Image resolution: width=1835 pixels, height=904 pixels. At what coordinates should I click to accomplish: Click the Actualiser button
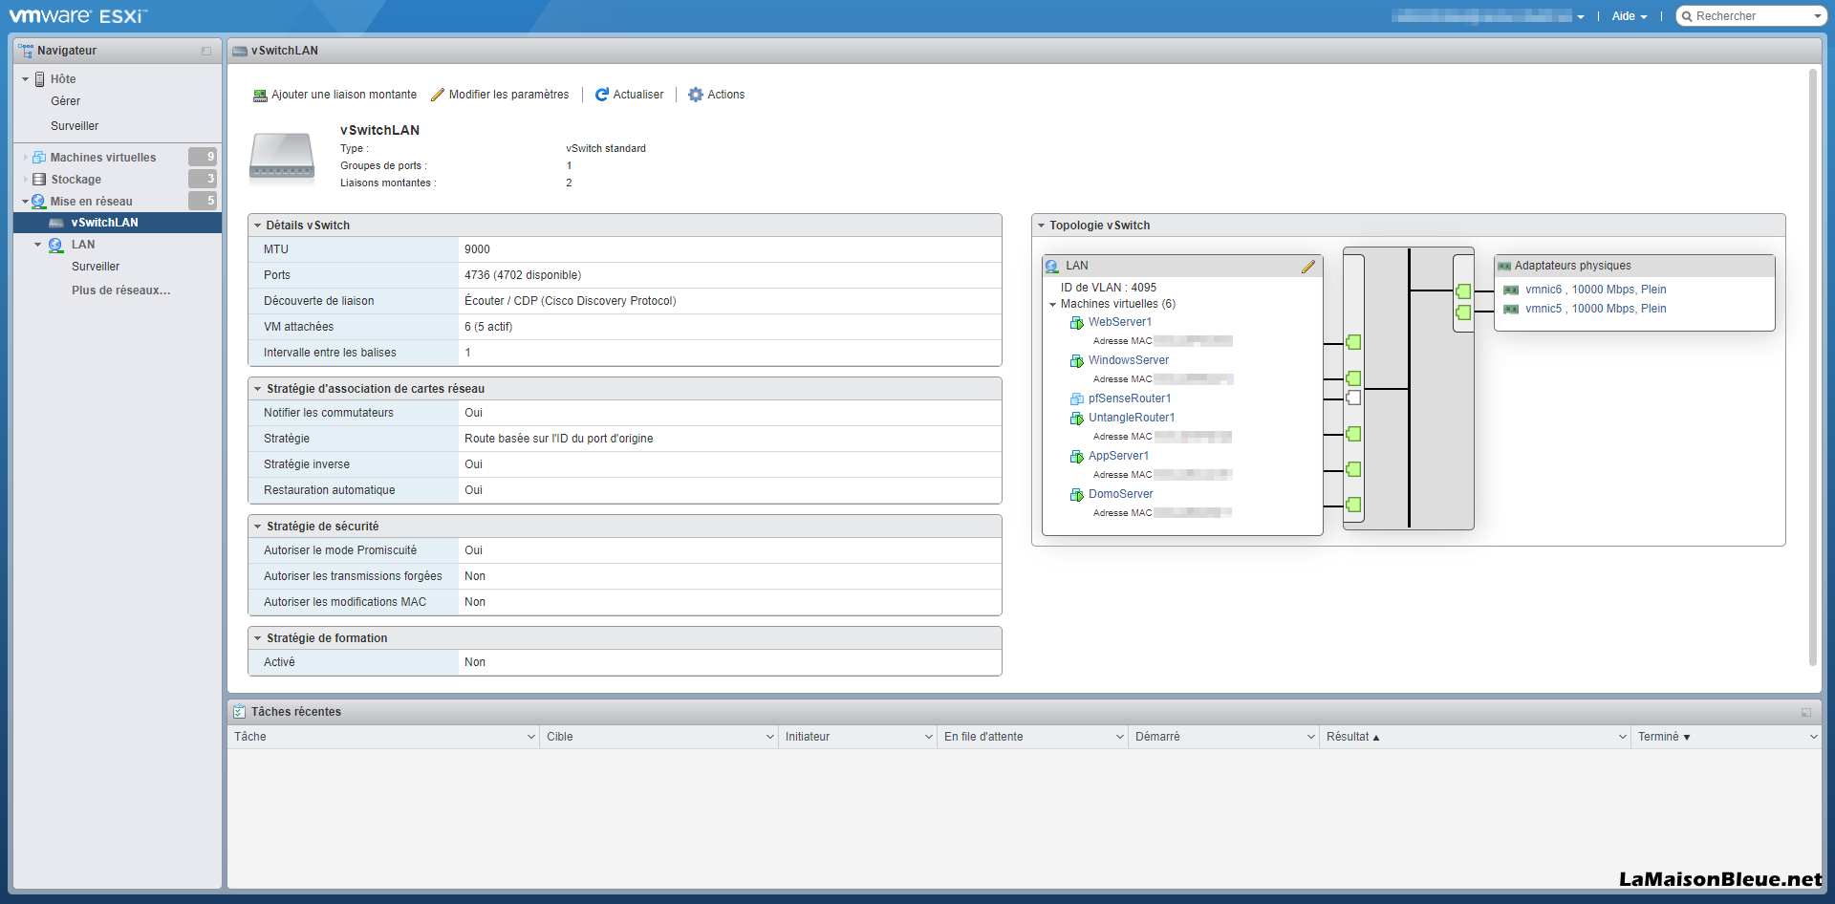pyautogui.click(x=629, y=95)
